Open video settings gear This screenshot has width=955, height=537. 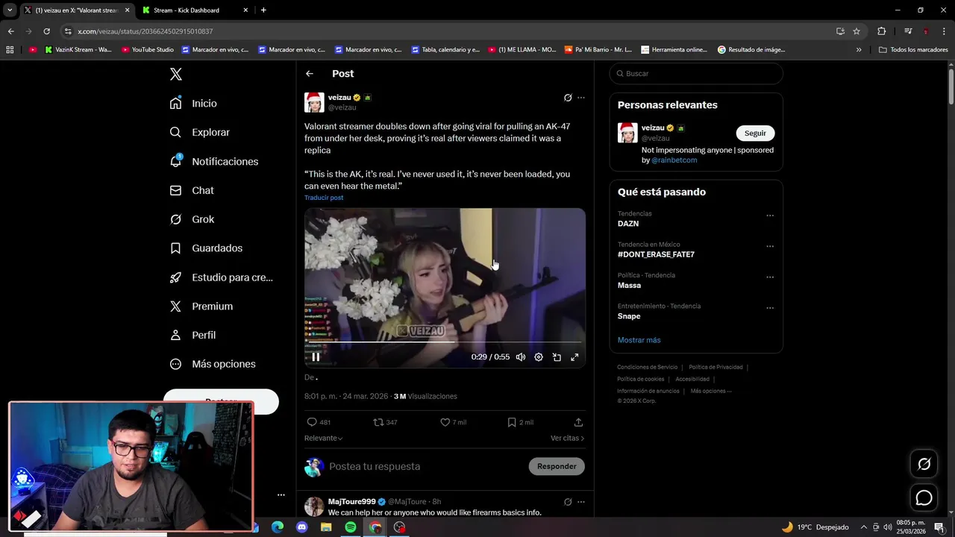coord(539,357)
